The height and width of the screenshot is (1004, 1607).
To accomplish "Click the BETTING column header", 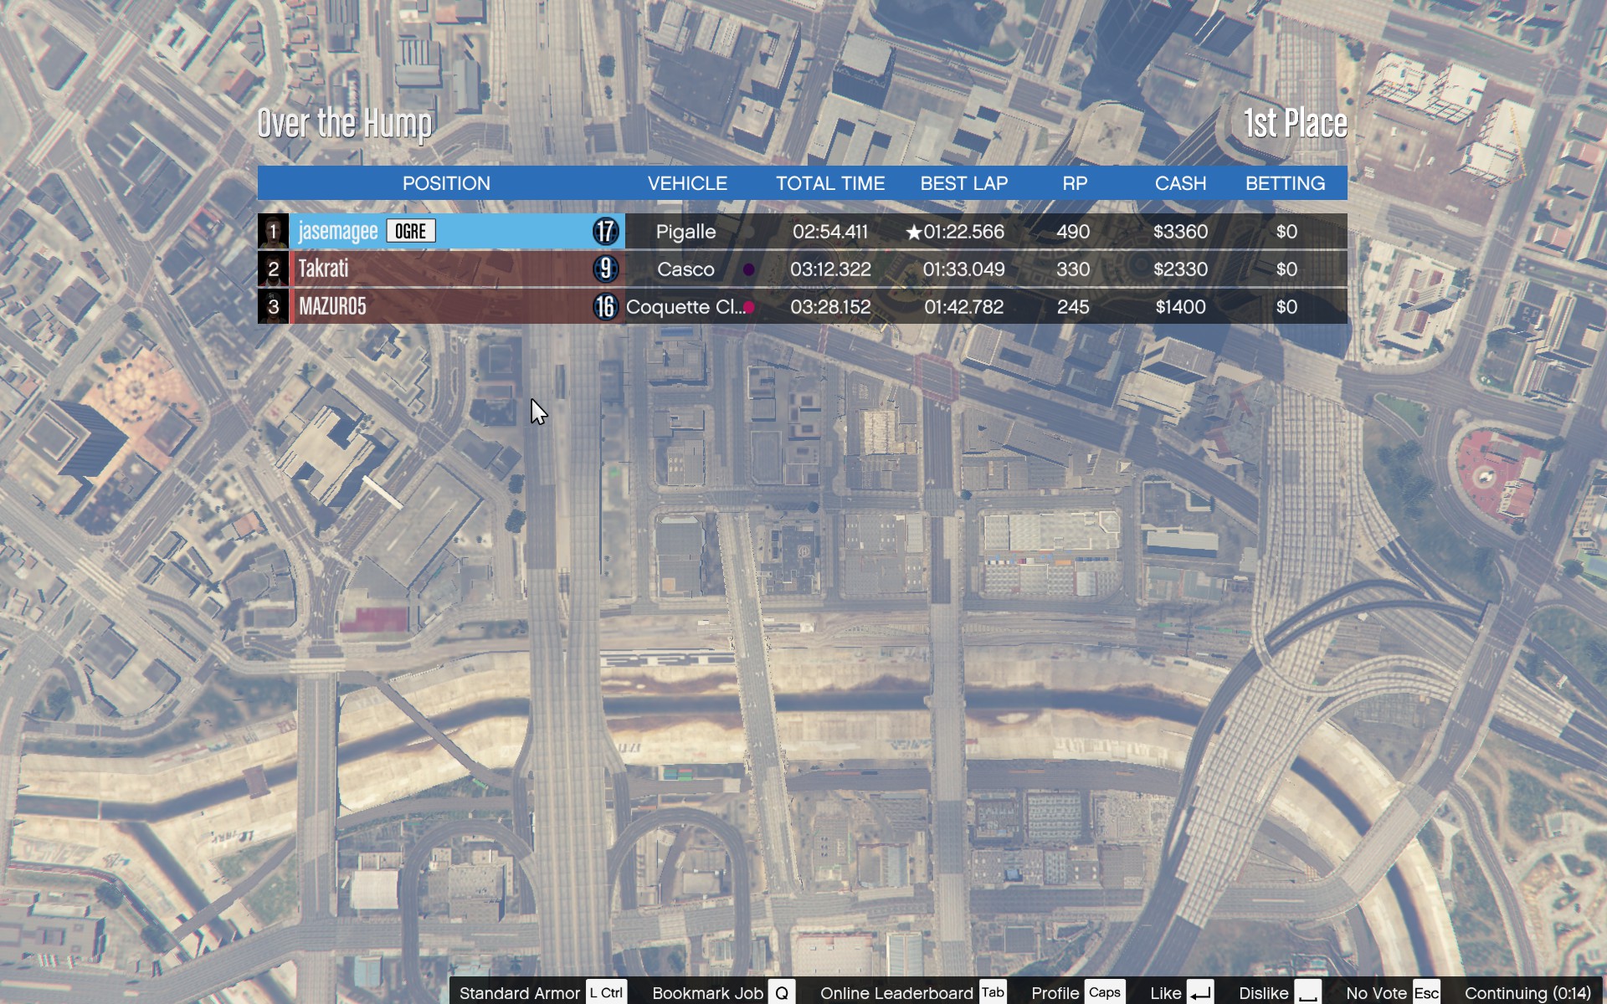I will tap(1285, 183).
